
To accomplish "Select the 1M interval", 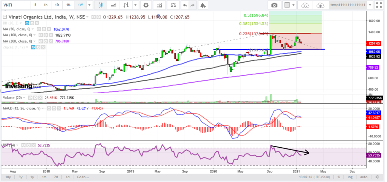I will [x=69, y=5].
